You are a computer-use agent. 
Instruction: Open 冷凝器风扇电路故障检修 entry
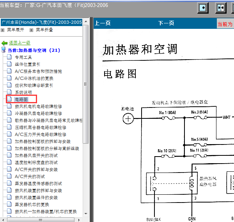click(38, 113)
